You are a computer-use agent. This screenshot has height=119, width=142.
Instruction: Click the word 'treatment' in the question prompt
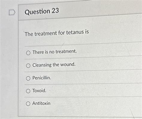tap(46, 33)
